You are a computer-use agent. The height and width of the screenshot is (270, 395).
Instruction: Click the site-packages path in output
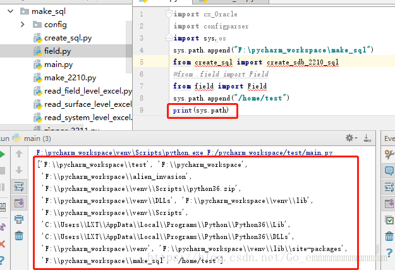(252, 249)
